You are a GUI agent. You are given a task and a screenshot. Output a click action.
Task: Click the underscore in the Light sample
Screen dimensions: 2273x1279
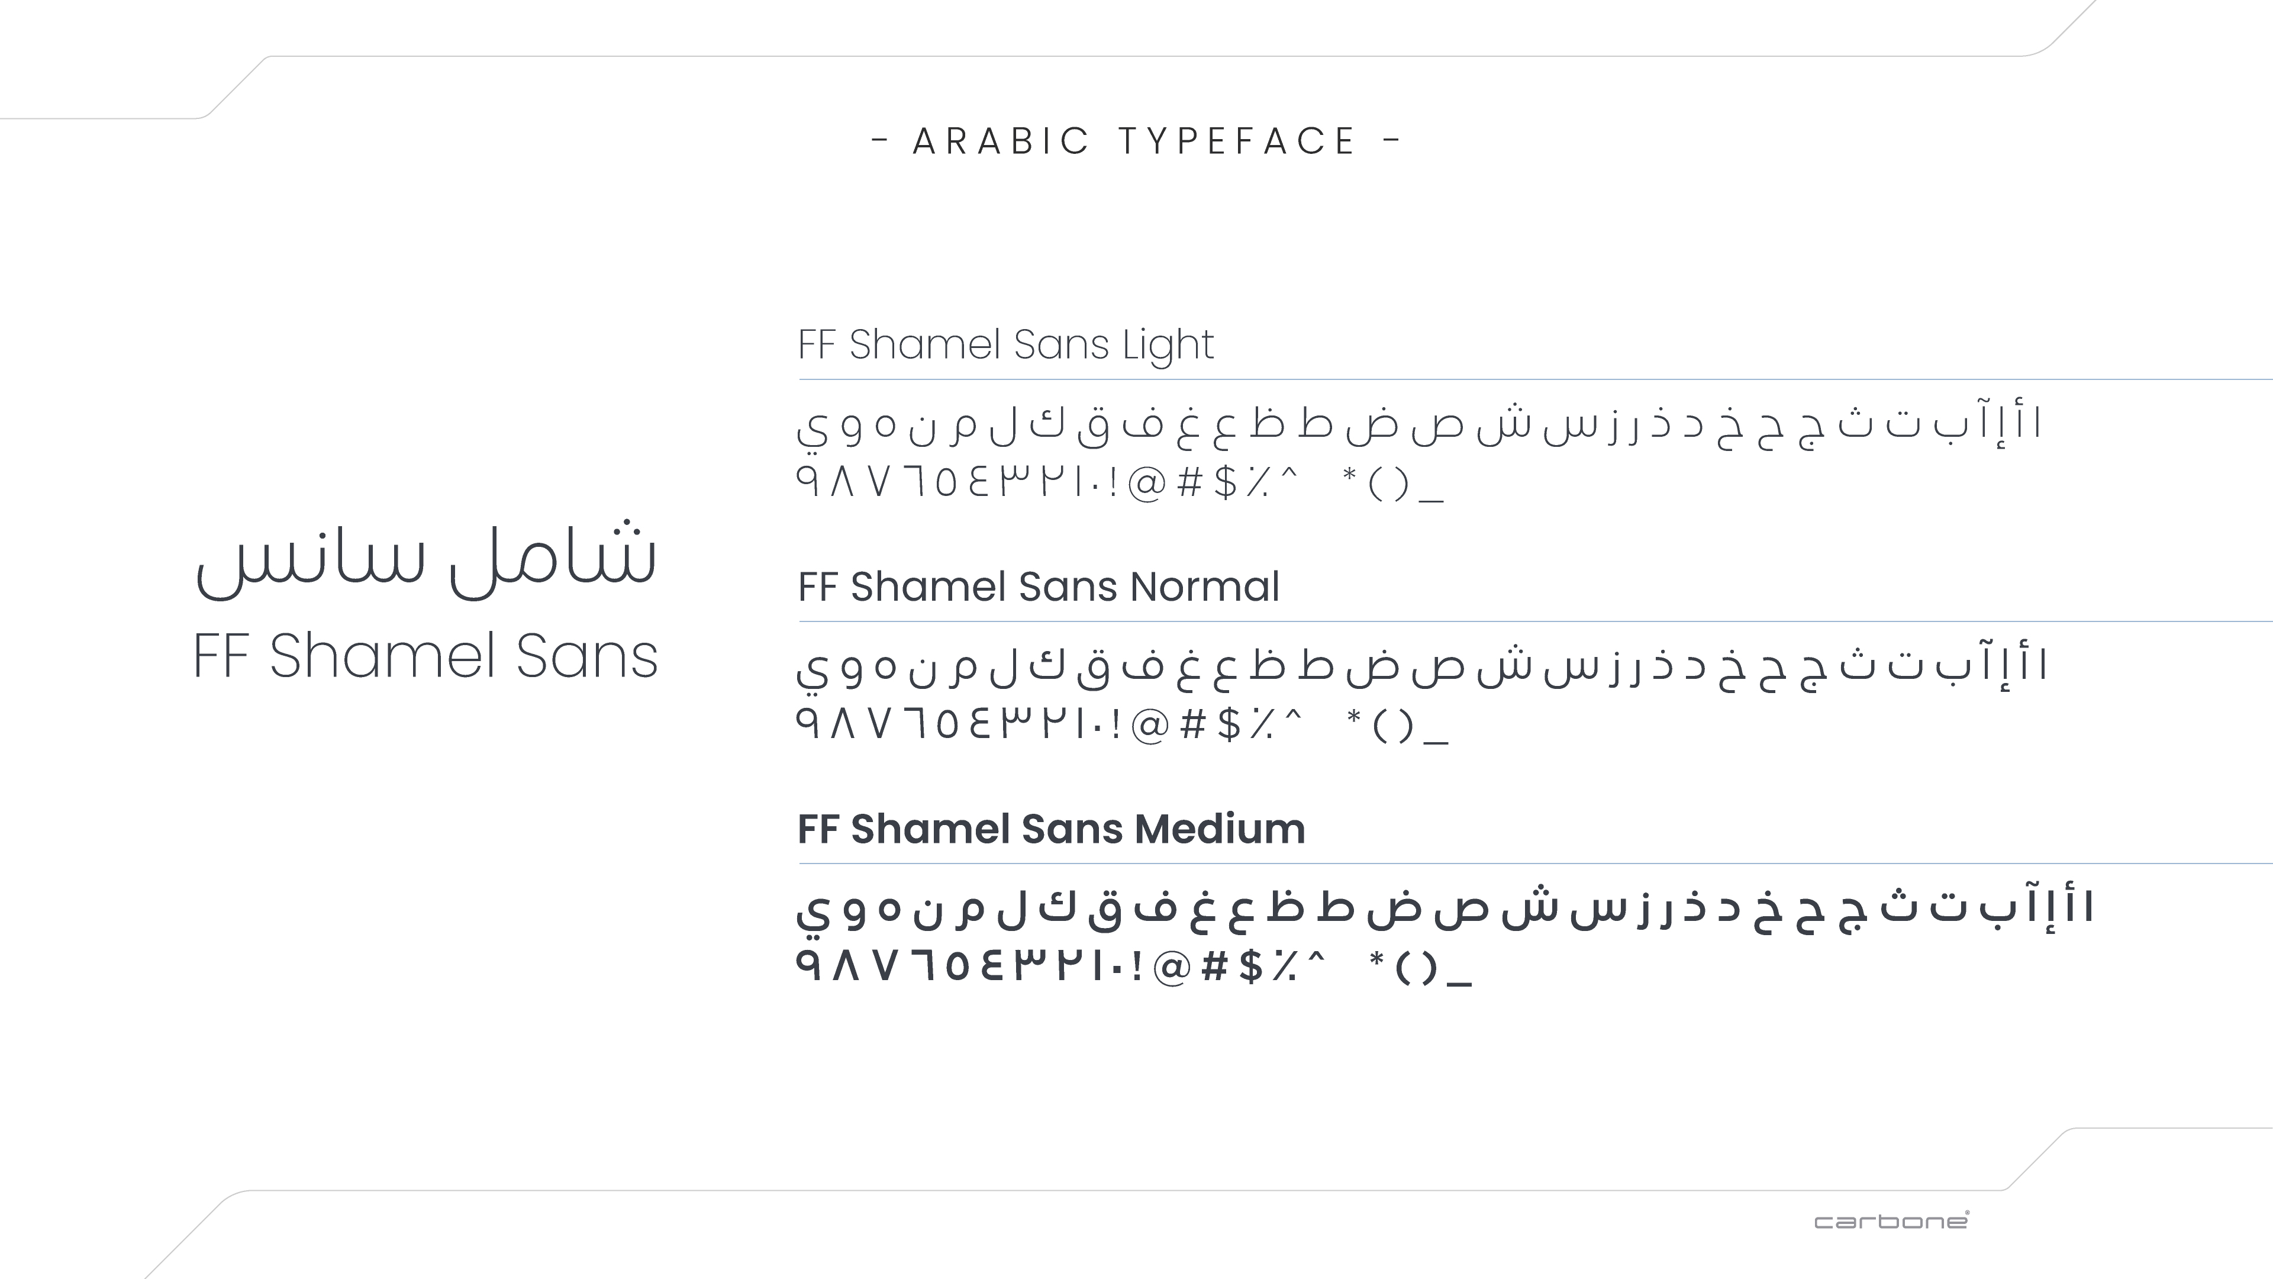(x=1430, y=501)
